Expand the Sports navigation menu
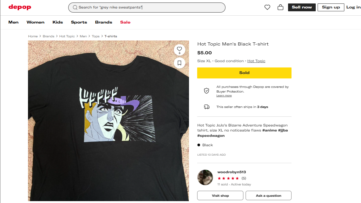361x203 pixels. click(79, 22)
